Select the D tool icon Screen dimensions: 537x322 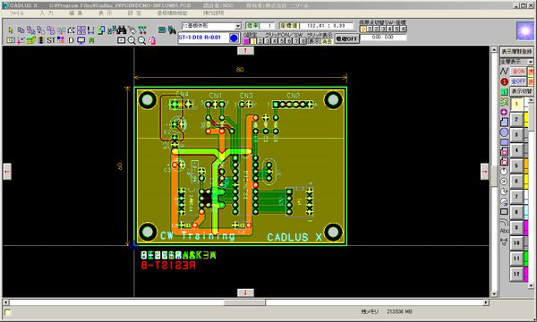click(x=71, y=40)
